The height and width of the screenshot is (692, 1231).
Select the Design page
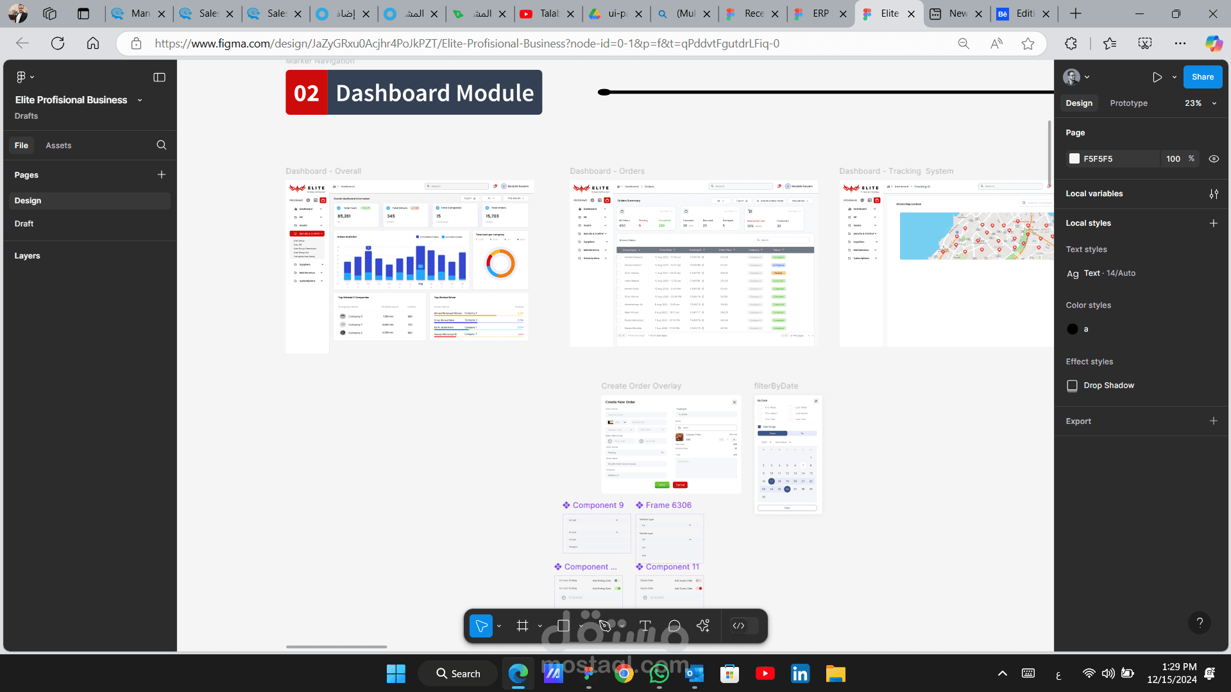(90, 201)
